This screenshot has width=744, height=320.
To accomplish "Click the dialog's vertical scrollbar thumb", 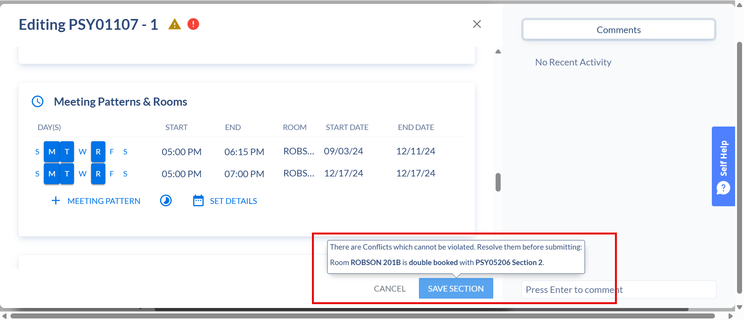I will 498,182.
